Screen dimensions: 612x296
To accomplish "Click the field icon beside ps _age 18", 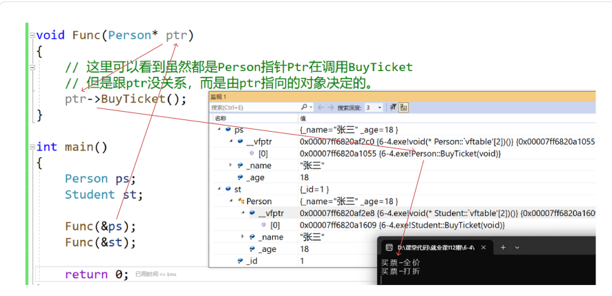I will click(x=240, y=177).
